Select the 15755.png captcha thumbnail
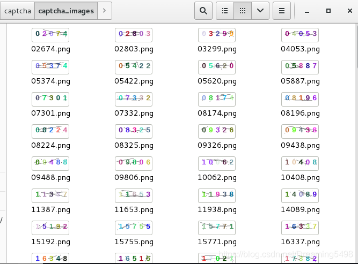This screenshot has height=264, width=358. pos(134,228)
